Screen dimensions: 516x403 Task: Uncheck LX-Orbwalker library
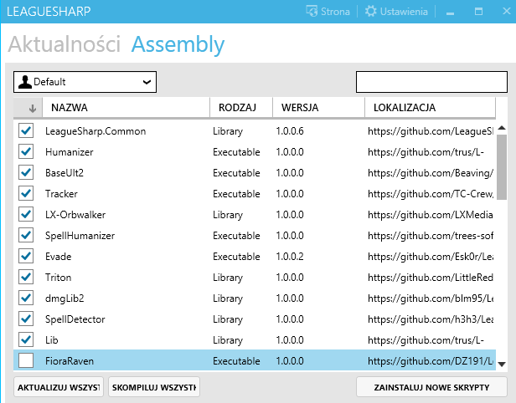point(26,215)
